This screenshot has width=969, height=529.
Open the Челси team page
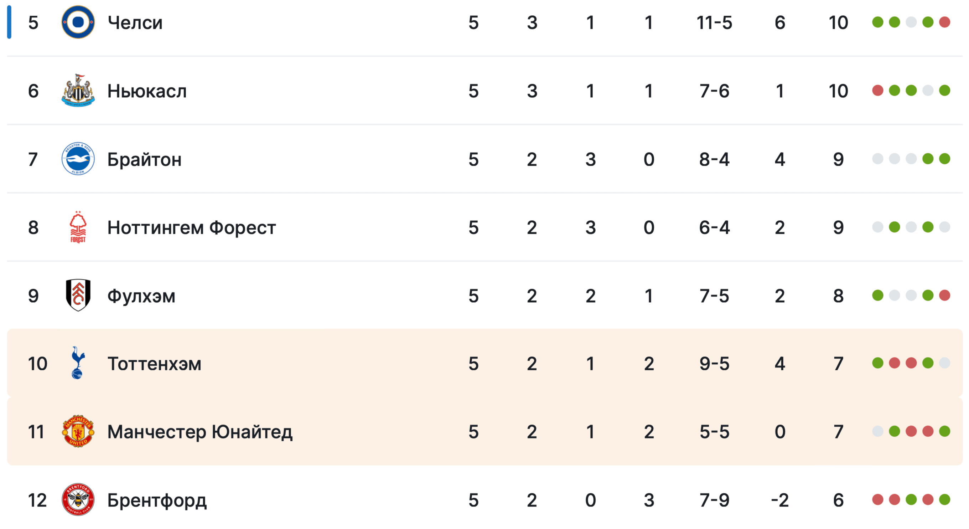click(x=135, y=22)
